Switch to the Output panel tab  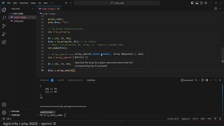pos(61,80)
